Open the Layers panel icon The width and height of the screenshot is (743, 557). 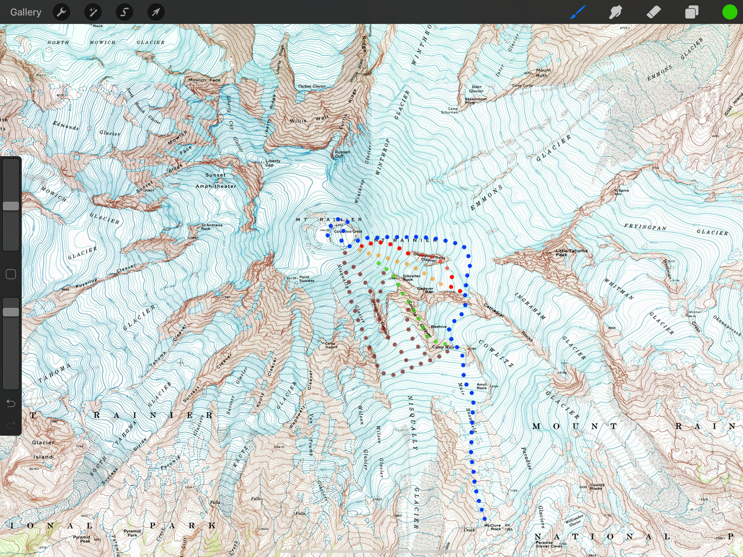692,13
